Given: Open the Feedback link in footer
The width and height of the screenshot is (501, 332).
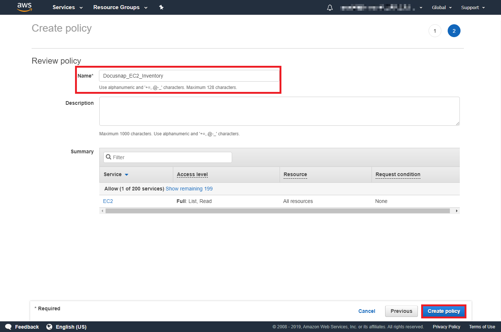Looking at the screenshot, I should pyautogui.click(x=27, y=327).
